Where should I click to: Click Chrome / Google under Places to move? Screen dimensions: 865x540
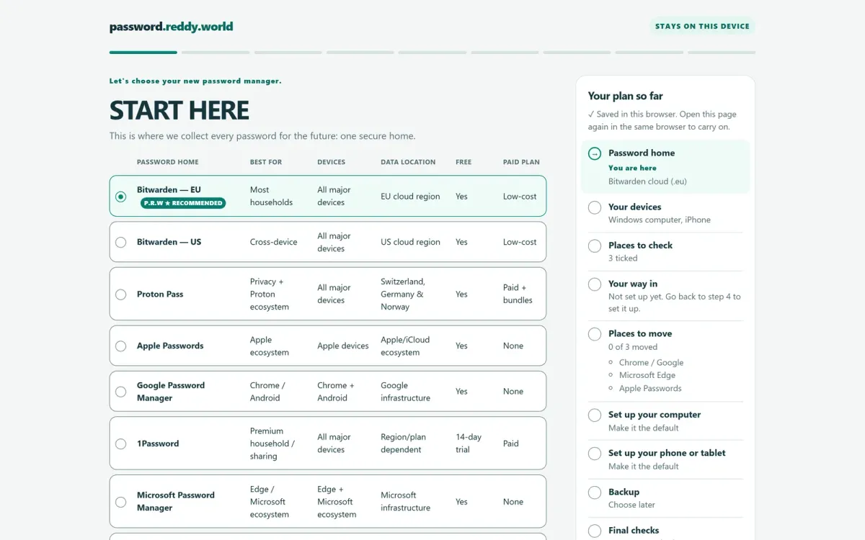point(651,363)
